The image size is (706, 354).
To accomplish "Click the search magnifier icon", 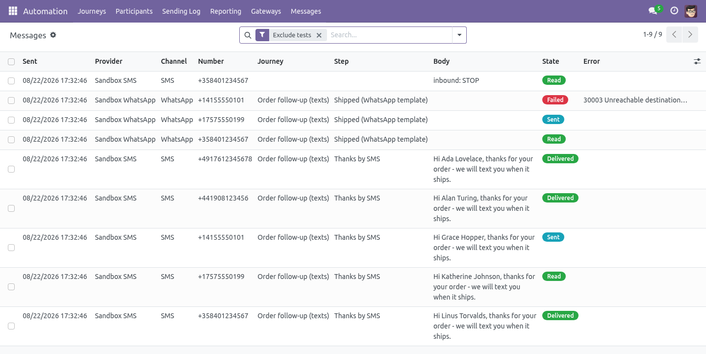I will tap(248, 35).
